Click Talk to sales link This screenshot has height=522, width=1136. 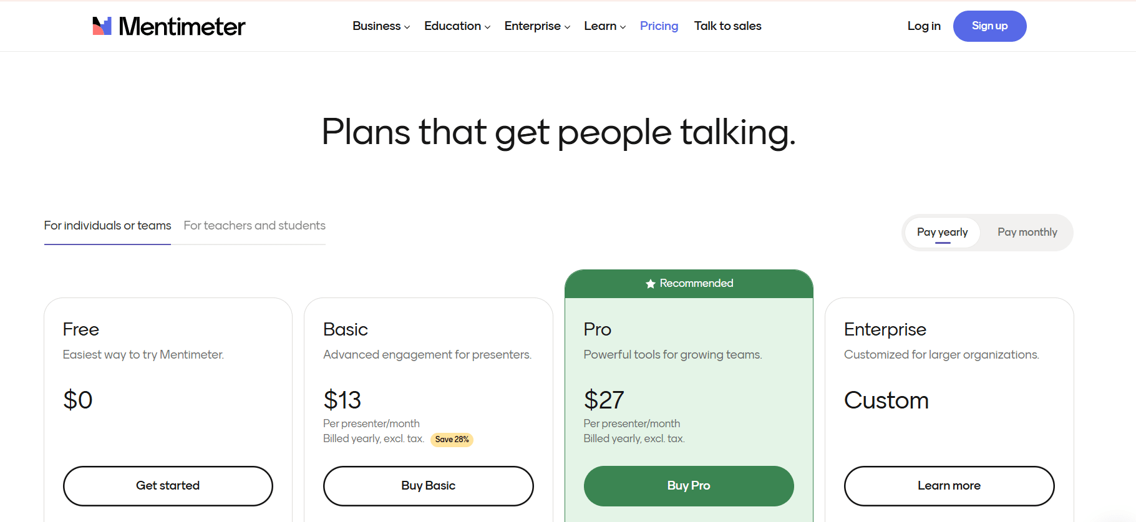pyautogui.click(x=727, y=26)
